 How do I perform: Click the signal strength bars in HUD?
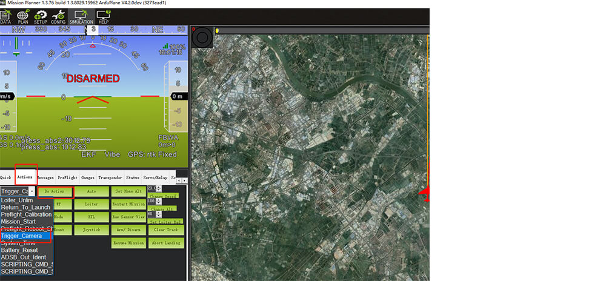tap(165, 46)
